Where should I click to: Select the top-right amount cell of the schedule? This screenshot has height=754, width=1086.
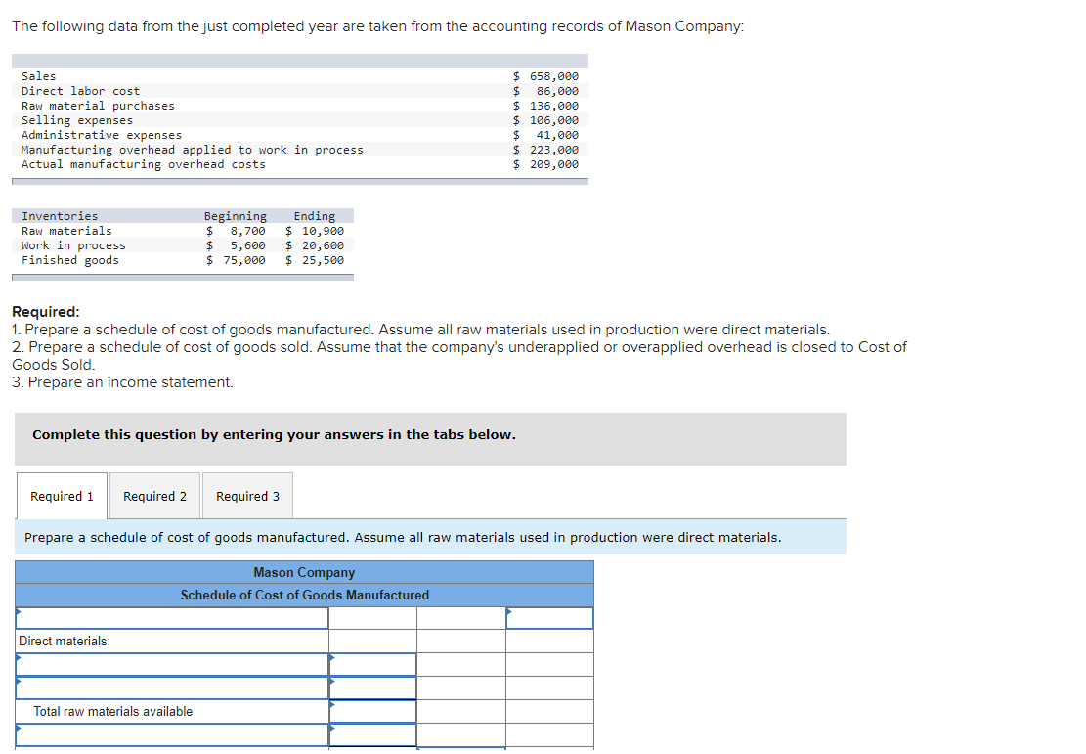point(549,618)
